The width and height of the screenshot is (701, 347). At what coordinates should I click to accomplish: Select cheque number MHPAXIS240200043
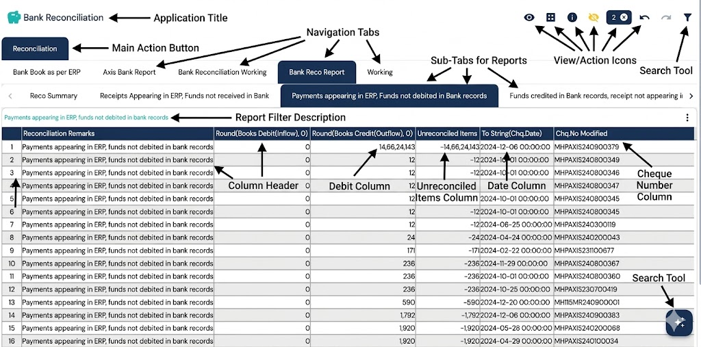click(x=587, y=237)
